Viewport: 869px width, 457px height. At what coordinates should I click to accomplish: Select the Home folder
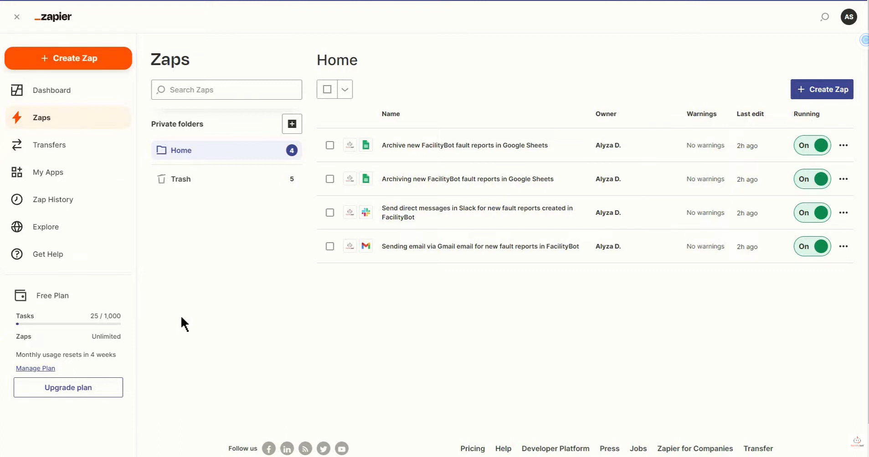(x=226, y=150)
